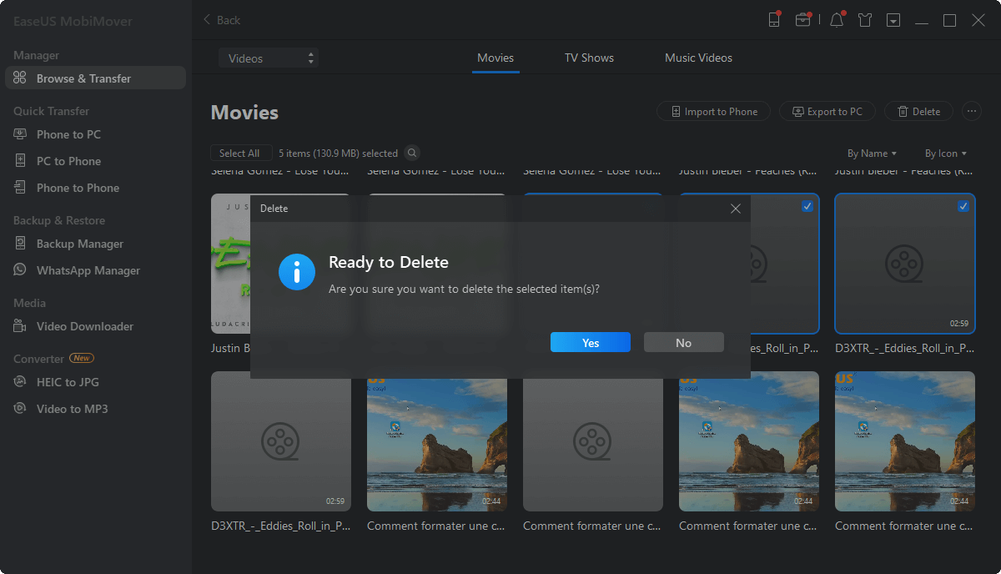Viewport: 1001px width, 574px height.
Task: Click the search magnifier beside selected items
Action: (x=412, y=153)
